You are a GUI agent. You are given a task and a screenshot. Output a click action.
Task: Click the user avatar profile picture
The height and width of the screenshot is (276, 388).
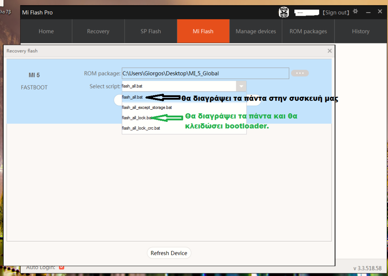(x=283, y=13)
